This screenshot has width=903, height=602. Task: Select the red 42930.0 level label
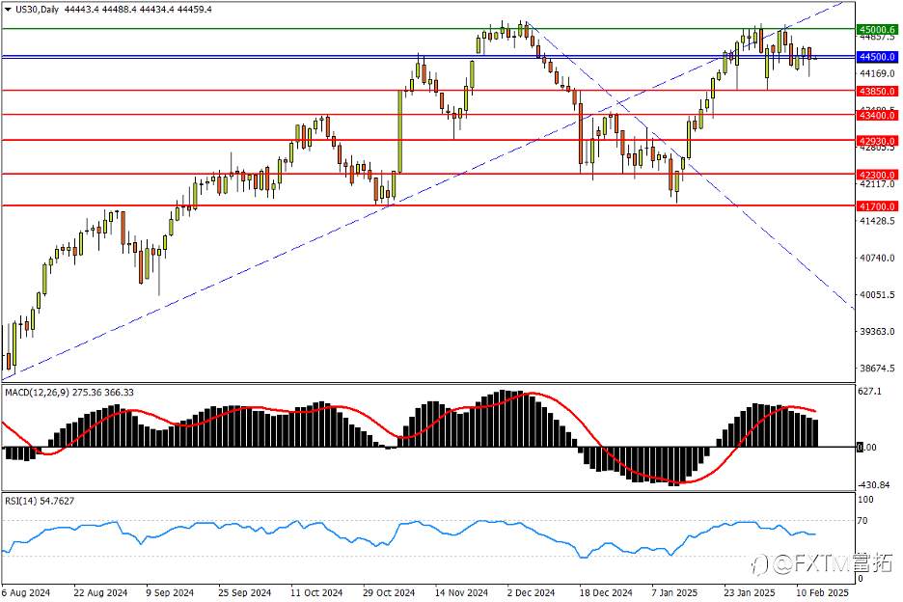[x=877, y=141]
